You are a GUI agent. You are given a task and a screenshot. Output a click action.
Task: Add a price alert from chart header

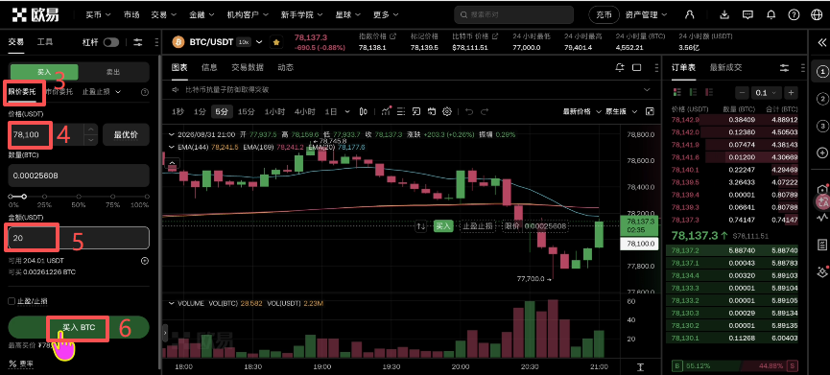(620, 67)
